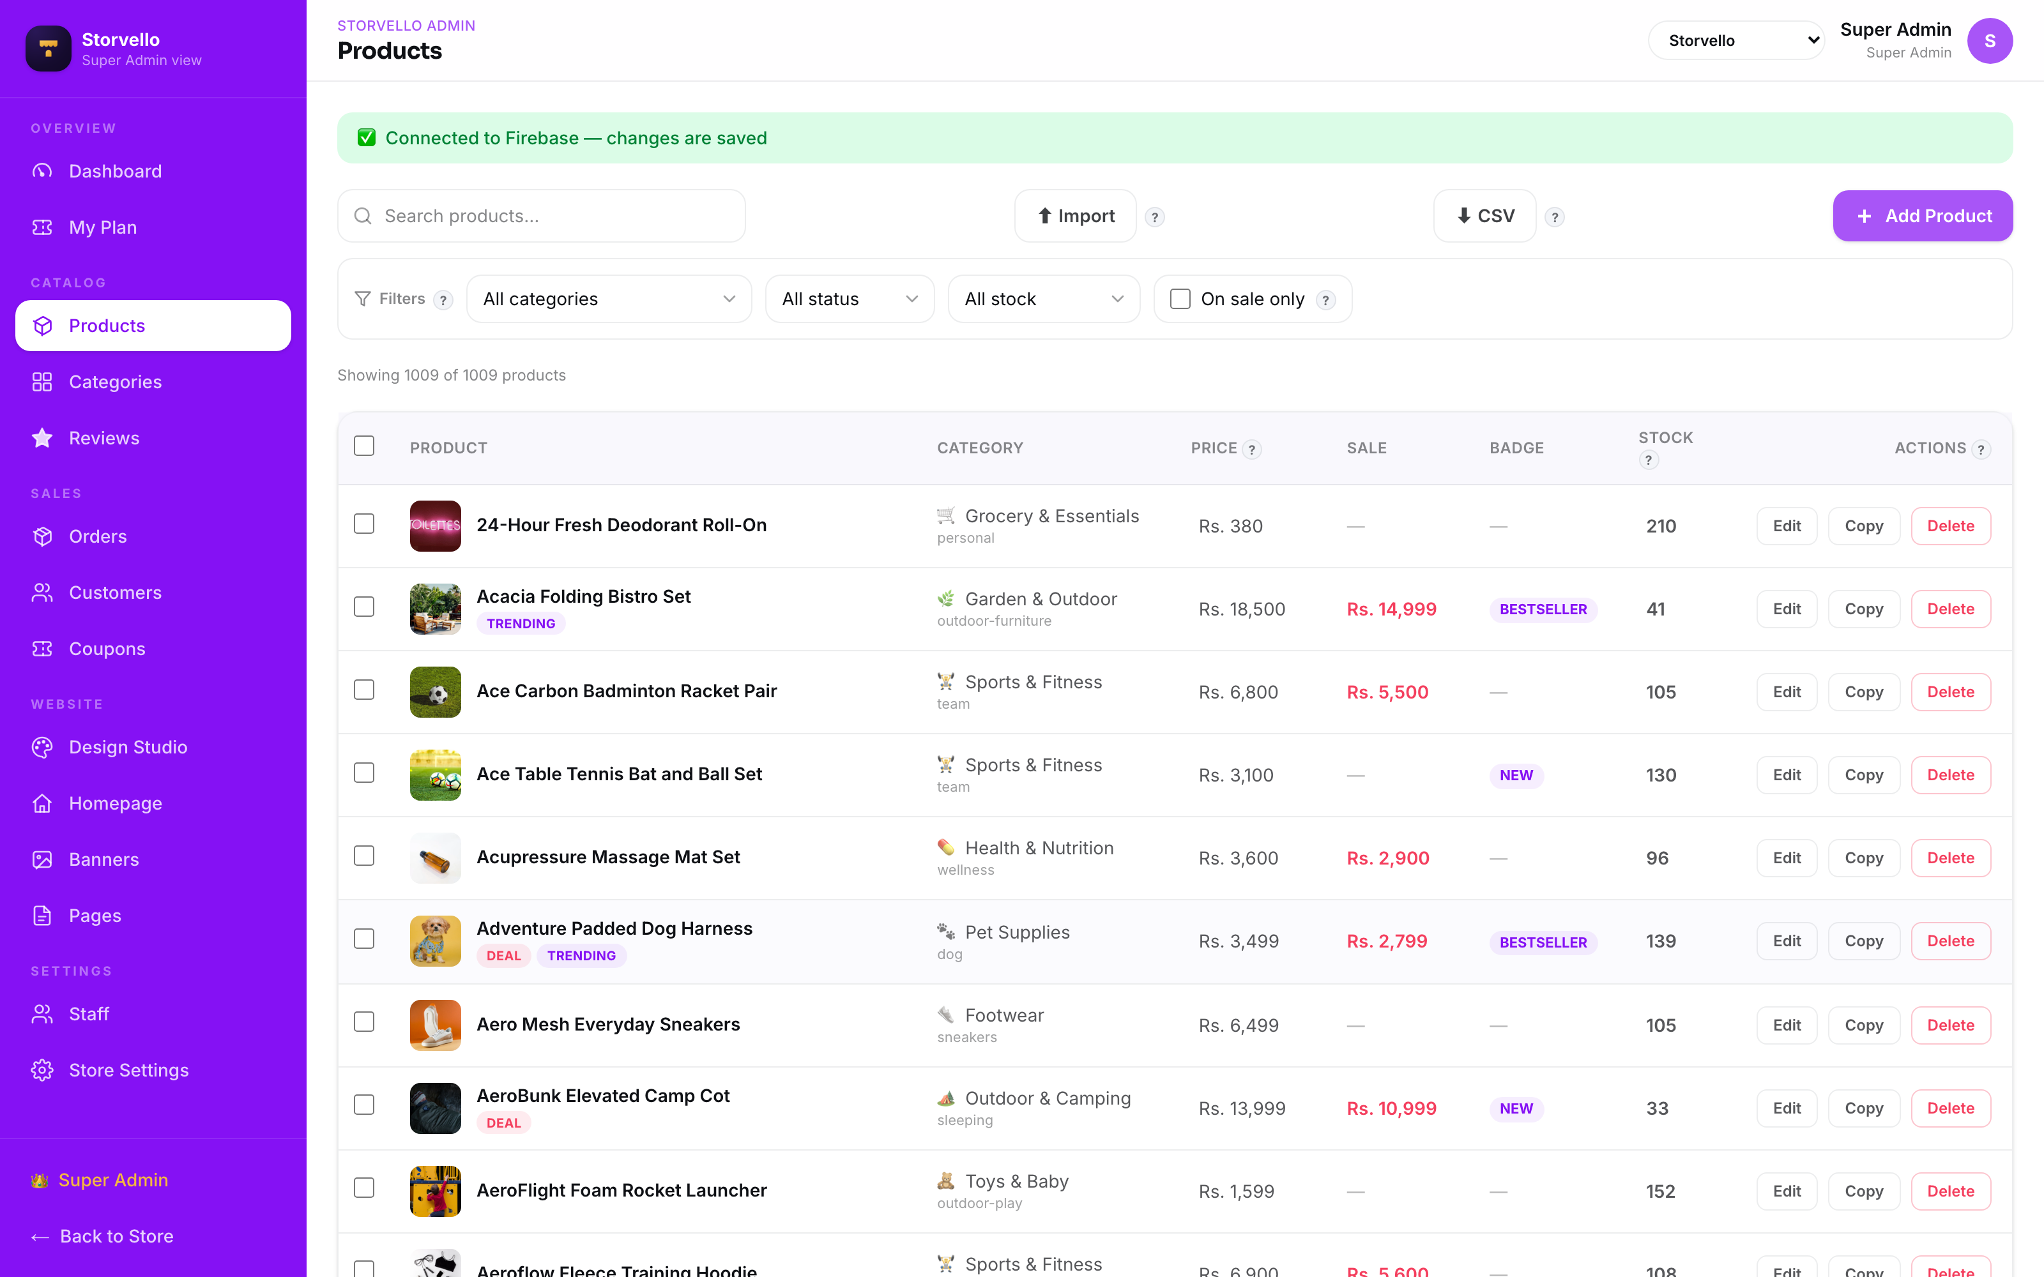The image size is (2044, 1277).
Task: Open the Storvello store selector dropdown
Action: 1737,40
